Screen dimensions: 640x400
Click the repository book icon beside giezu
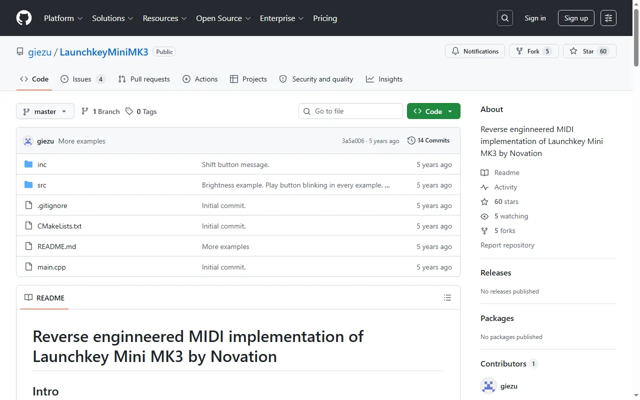tap(20, 52)
